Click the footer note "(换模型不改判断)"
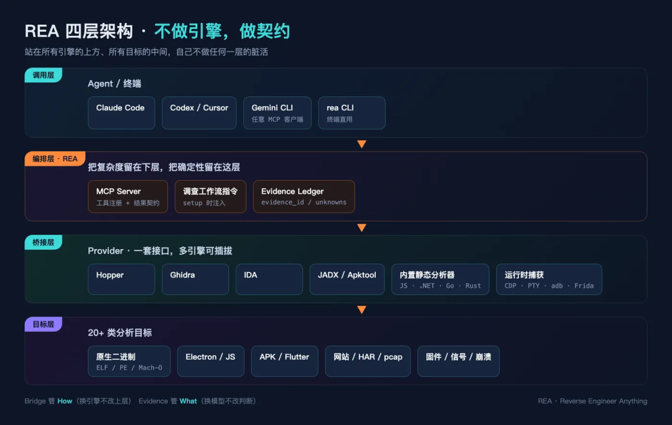This screenshot has height=425, width=672. (x=228, y=401)
